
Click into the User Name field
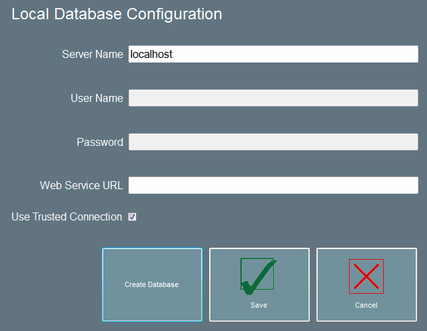pos(273,99)
